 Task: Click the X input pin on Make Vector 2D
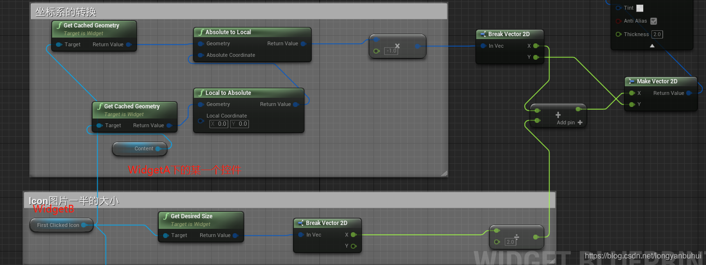632,93
